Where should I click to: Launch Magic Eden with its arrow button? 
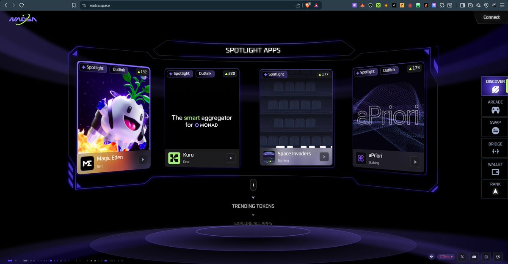click(x=143, y=160)
